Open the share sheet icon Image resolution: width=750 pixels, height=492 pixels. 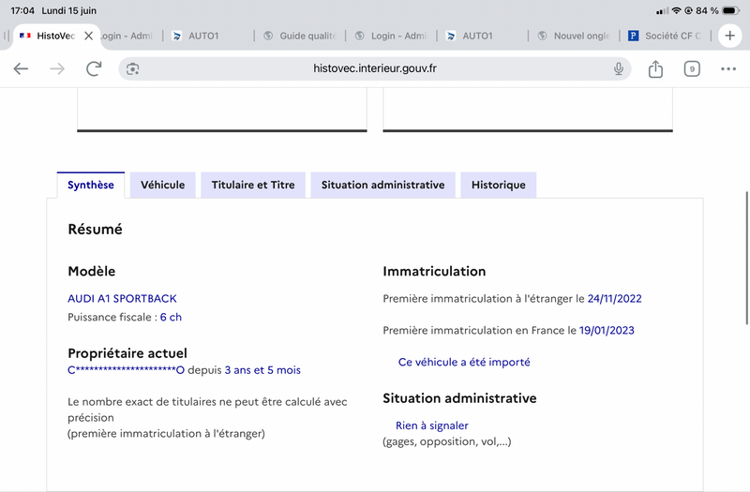click(655, 68)
